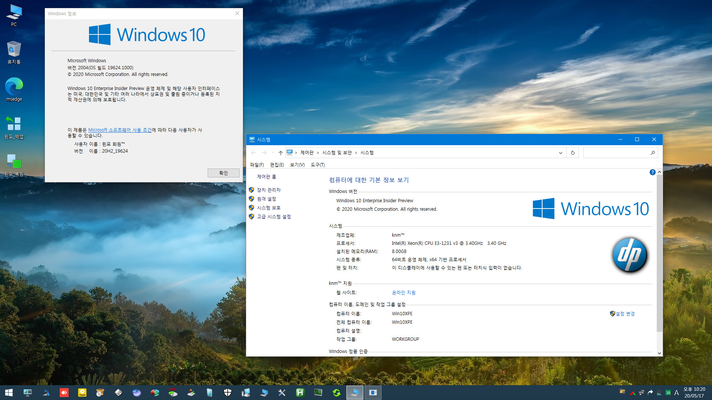The height and width of the screenshot is (400, 712).
Task: Open the Windows Start menu
Action: click(x=9, y=393)
